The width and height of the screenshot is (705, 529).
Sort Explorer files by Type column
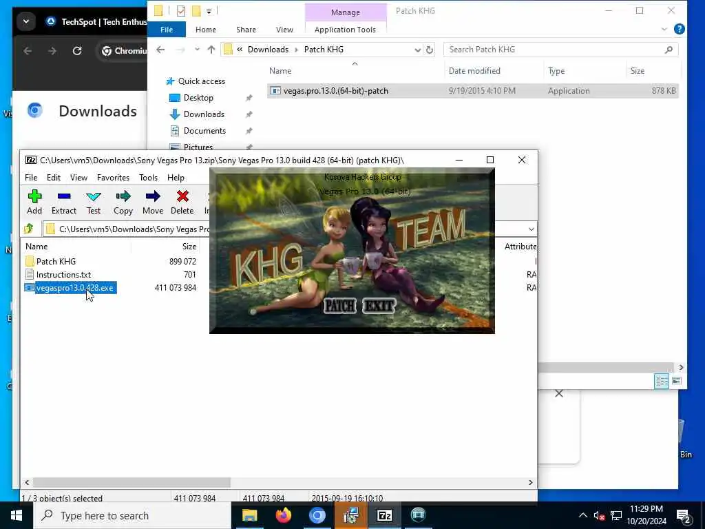pos(556,71)
